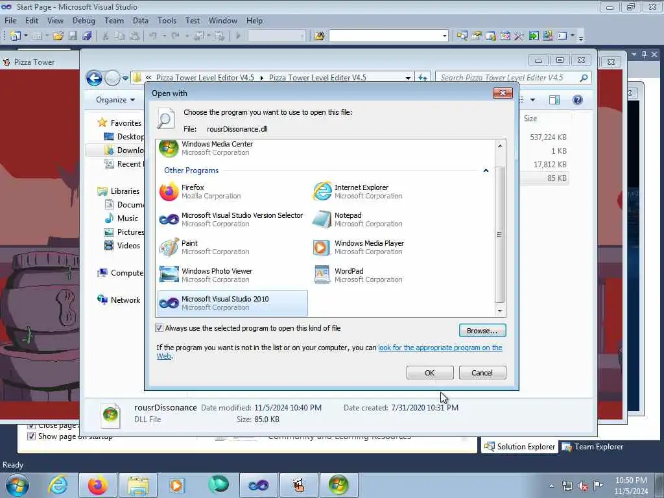664x498 pixels.
Task: Choose Windows Photo Viewer entry
Action: click(x=232, y=275)
